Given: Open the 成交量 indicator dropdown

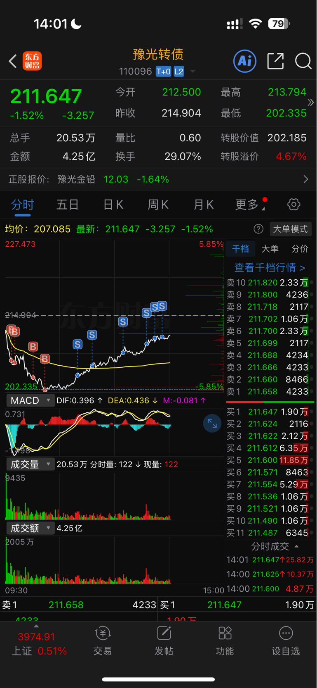Looking at the screenshot, I should pyautogui.click(x=30, y=464).
